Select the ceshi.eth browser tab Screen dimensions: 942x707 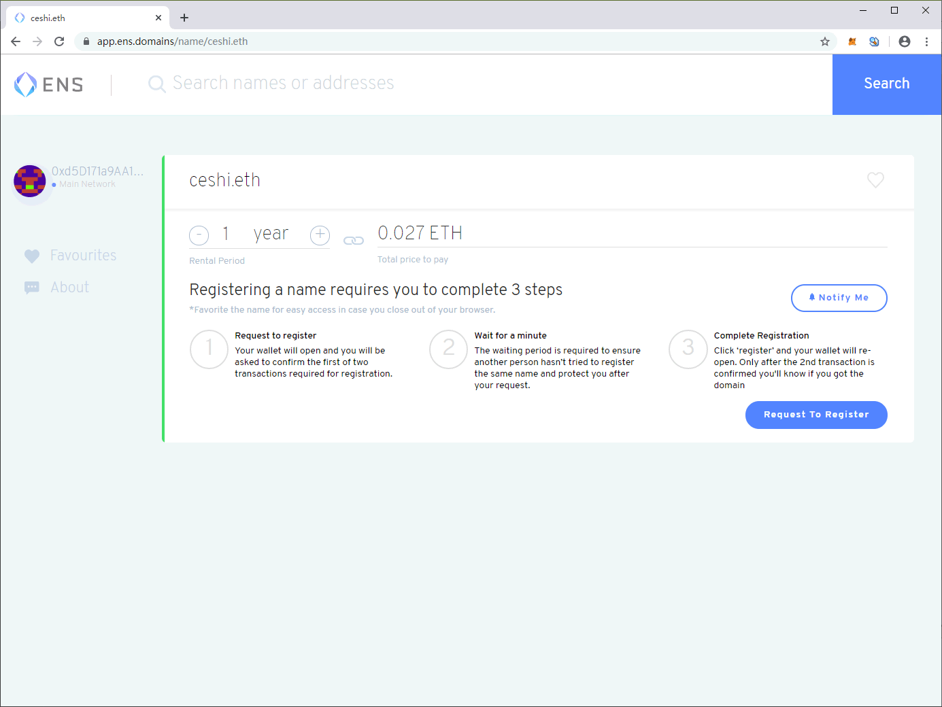point(87,18)
